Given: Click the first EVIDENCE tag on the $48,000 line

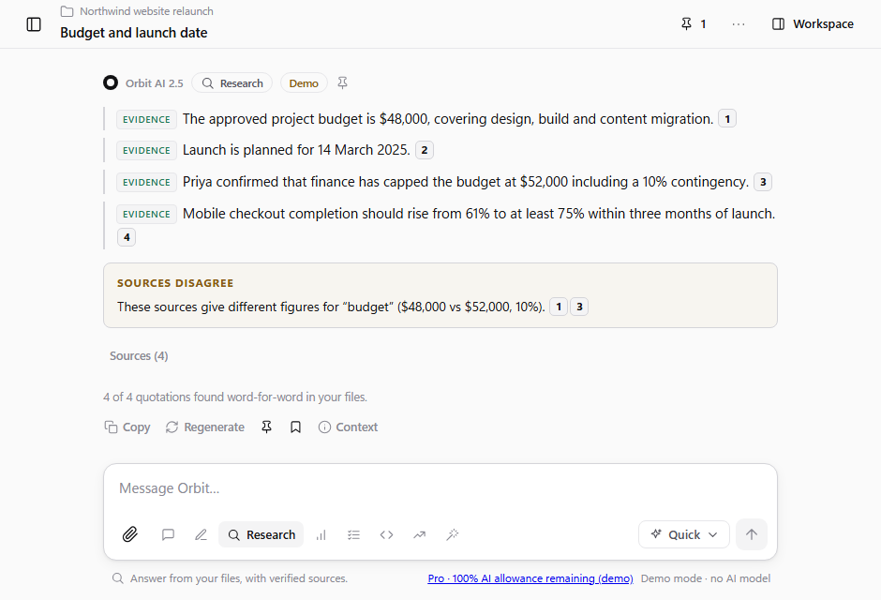Looking at the screenshot, I should (146, 120).
